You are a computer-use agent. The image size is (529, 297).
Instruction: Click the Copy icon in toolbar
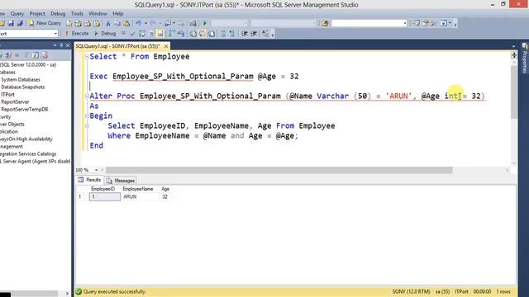(x=117, y=23)
